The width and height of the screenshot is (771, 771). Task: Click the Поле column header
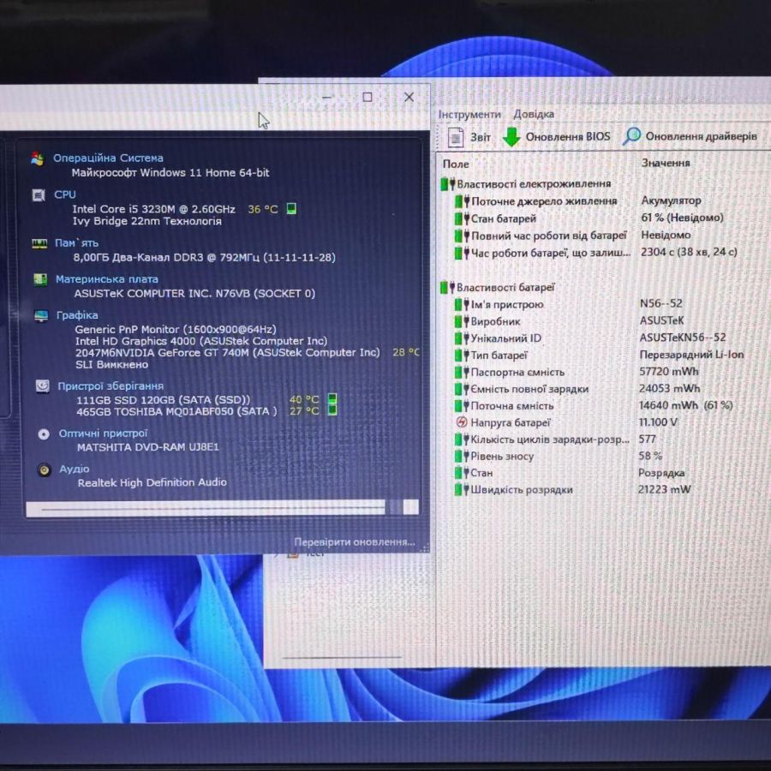456,164
